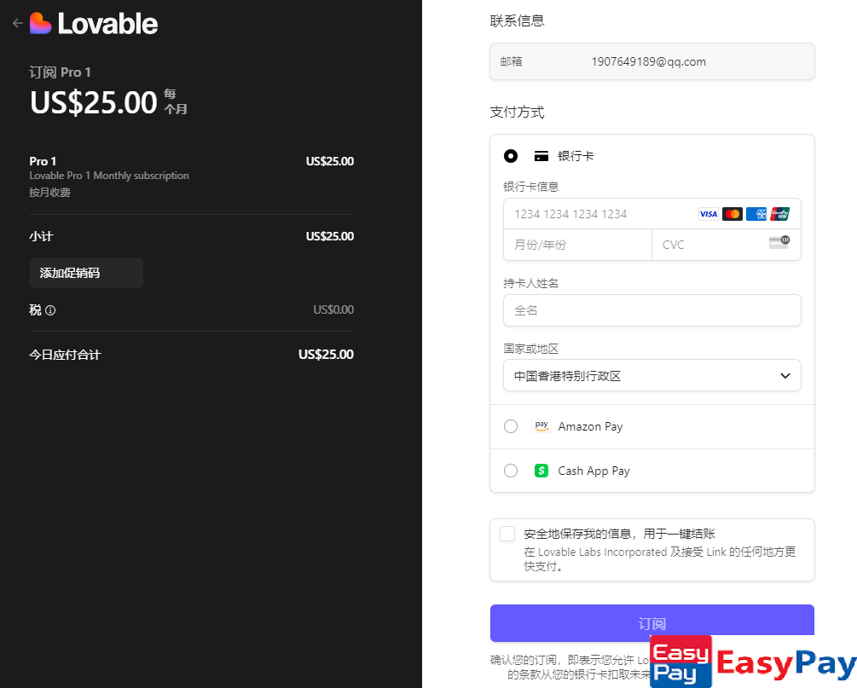Click the CVC card hint icon

coord(779,243)
